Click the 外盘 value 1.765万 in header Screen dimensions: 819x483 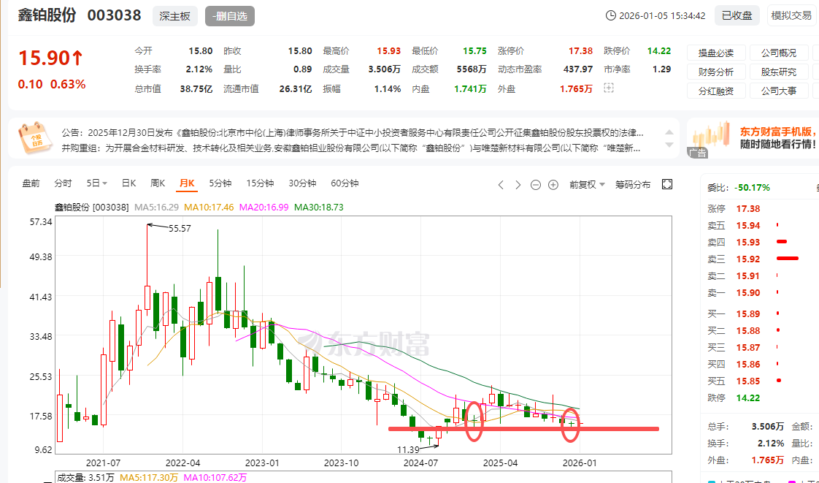(576, 89)
